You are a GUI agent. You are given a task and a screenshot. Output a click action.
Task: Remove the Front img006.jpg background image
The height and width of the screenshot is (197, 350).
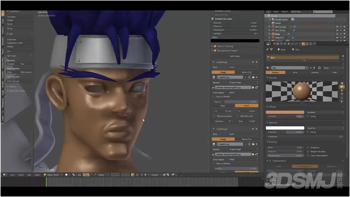point(257,62)
